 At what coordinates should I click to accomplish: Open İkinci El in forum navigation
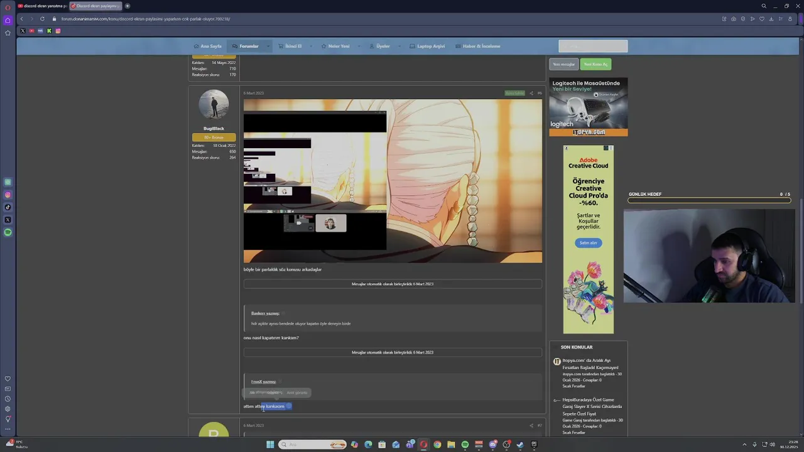(290, 46)
